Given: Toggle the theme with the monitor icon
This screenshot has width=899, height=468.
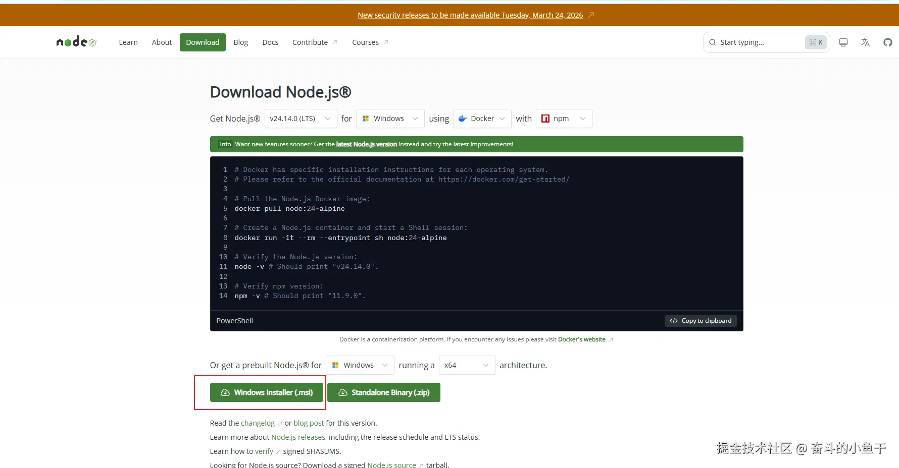Looking at the screenshot, I should click(x=843, y=42).
